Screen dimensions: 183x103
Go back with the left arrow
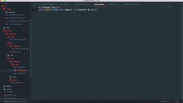tap(35, 4)
